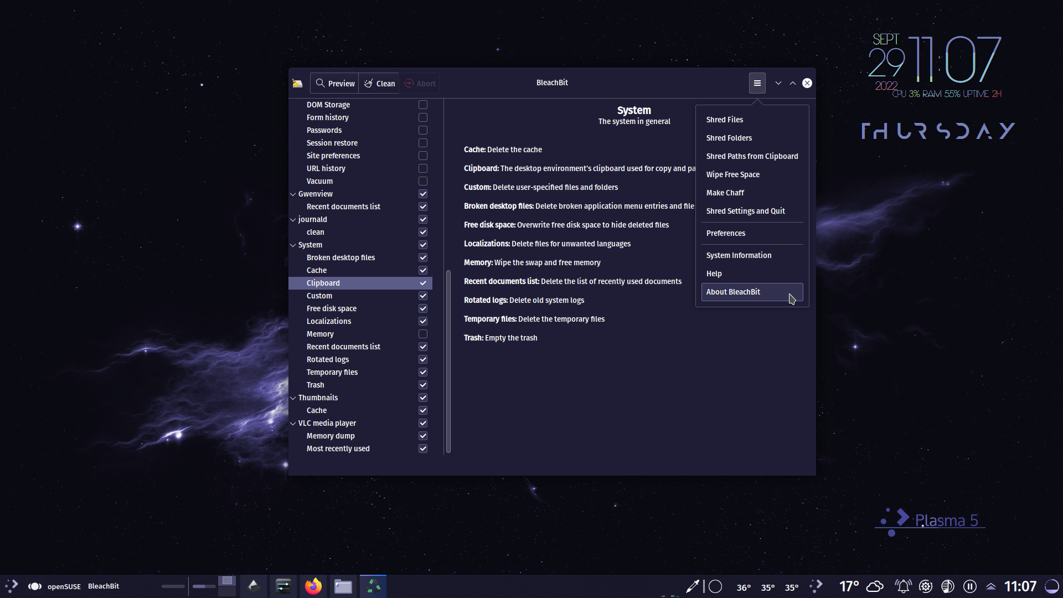Launch Firefox from the taskbar
1063x598 pixels.
click(313, 586)
